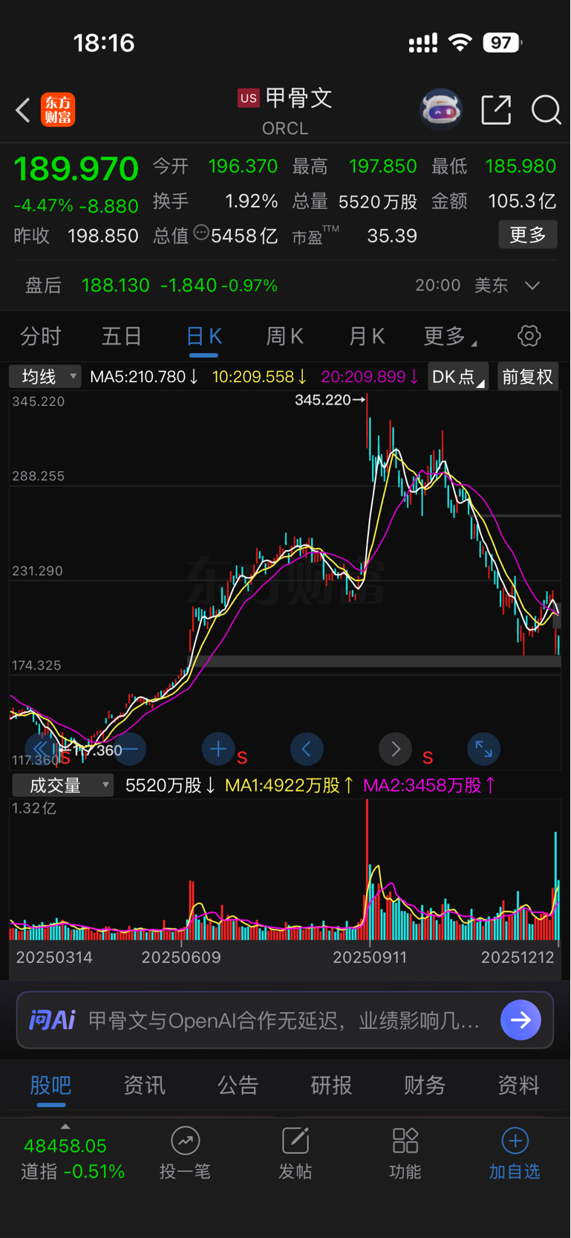This screenshot has width=571, height=1238.
Task: Tap the after-hours price 188.130
Action: (116, 286)
